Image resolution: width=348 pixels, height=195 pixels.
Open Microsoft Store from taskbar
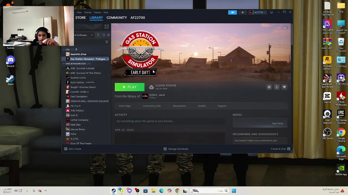click(x=145, y=191)
